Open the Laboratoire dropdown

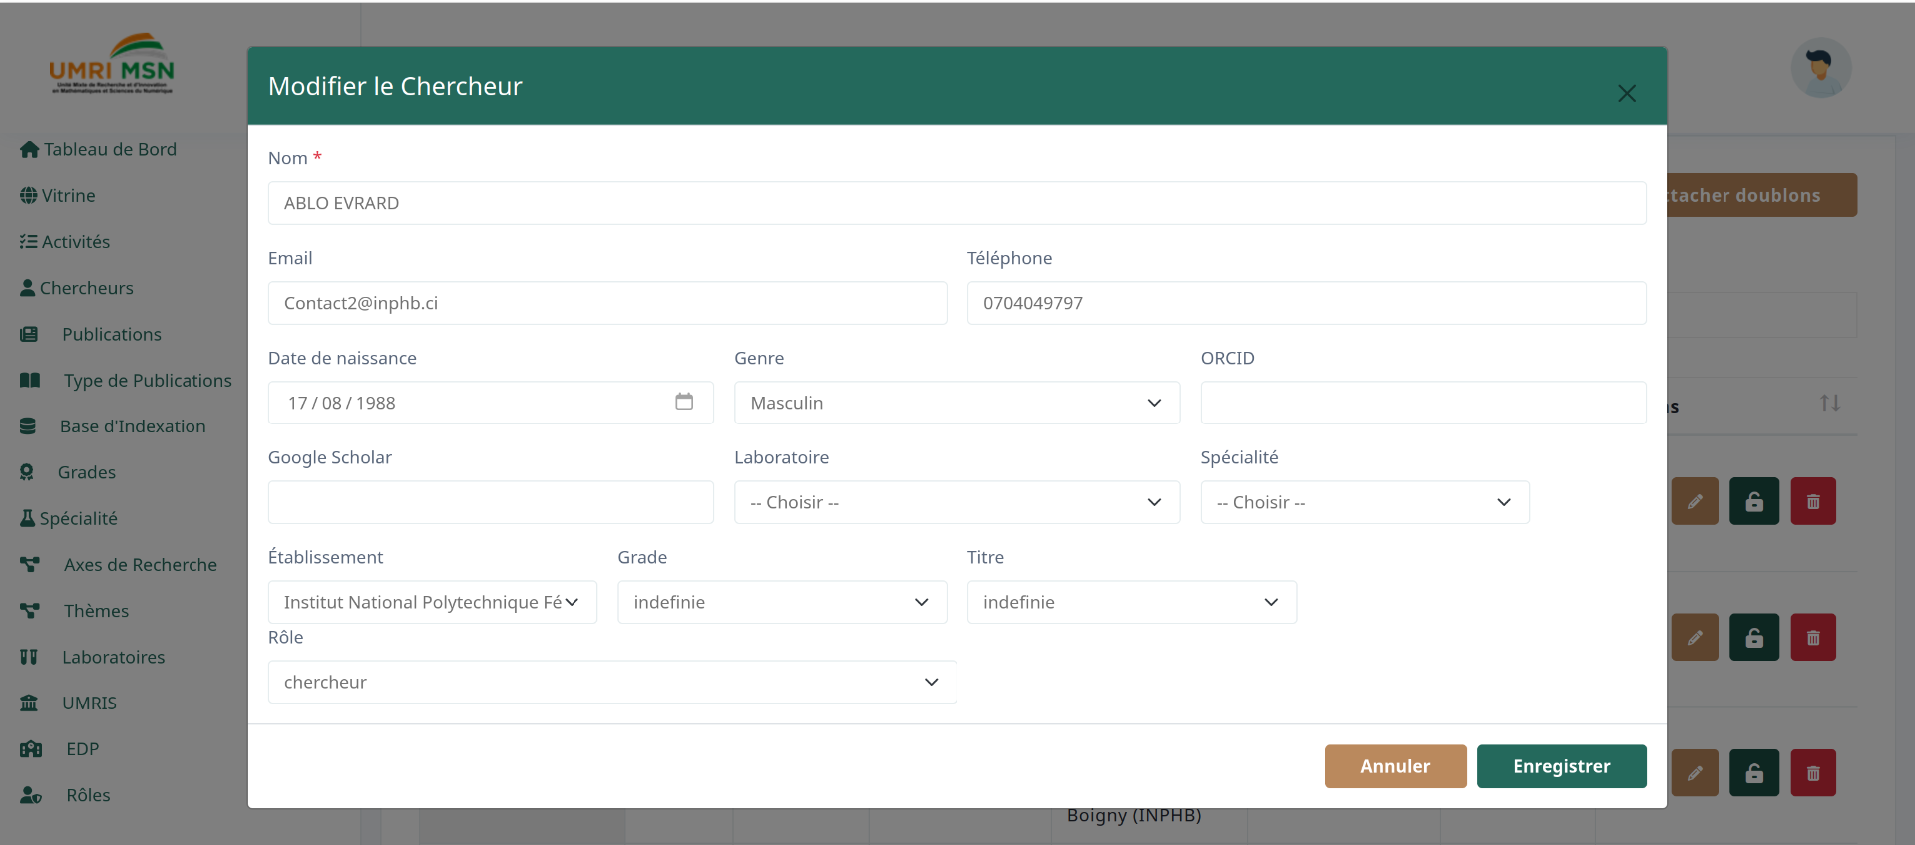click(x=957, y=502)
